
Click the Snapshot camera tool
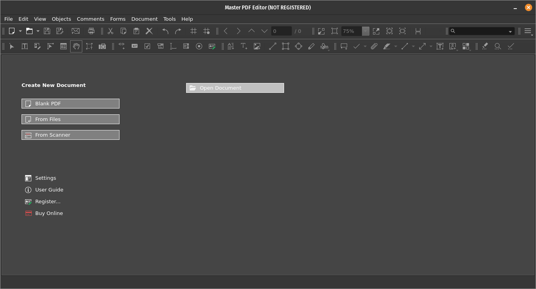102,46
